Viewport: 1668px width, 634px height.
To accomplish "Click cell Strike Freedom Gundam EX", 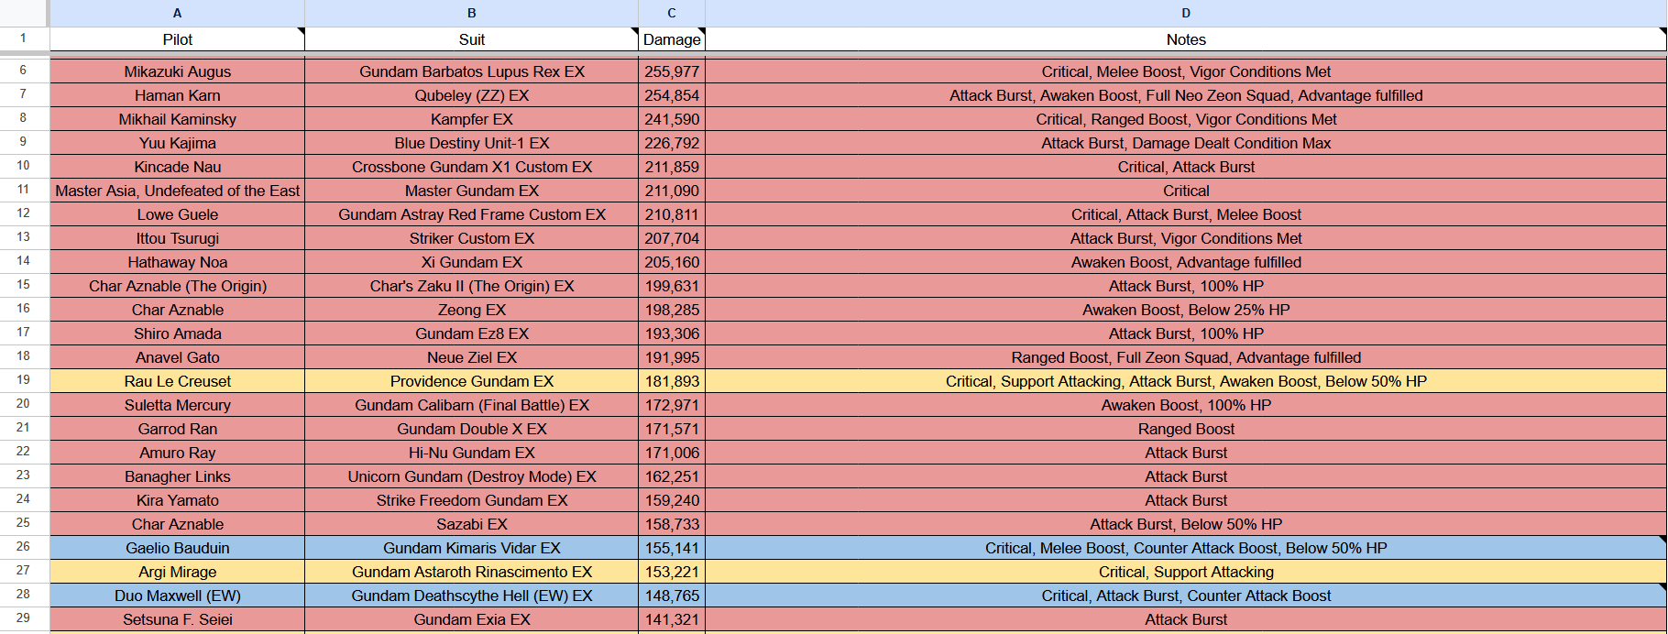I will point(471,500).
